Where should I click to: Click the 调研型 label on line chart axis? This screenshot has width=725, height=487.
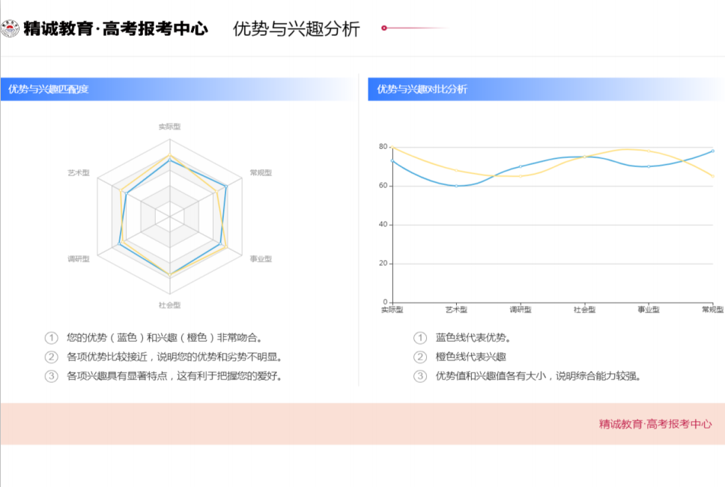(x=521, y=309)
